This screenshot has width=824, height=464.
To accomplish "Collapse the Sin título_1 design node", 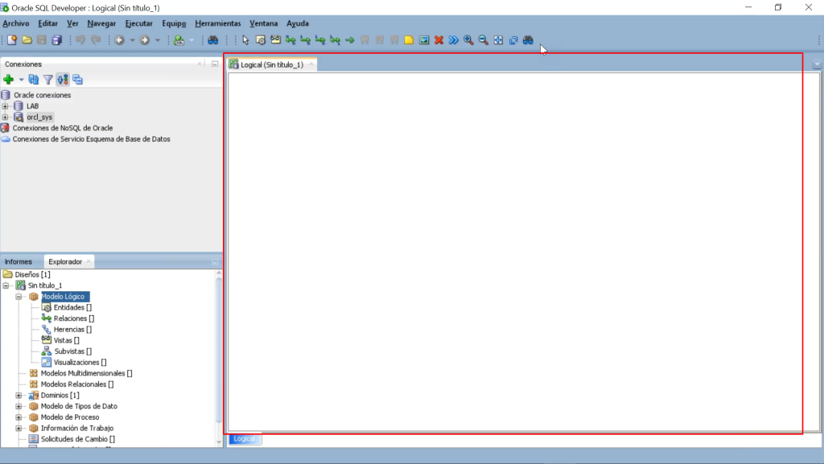I will coord(6,285).
